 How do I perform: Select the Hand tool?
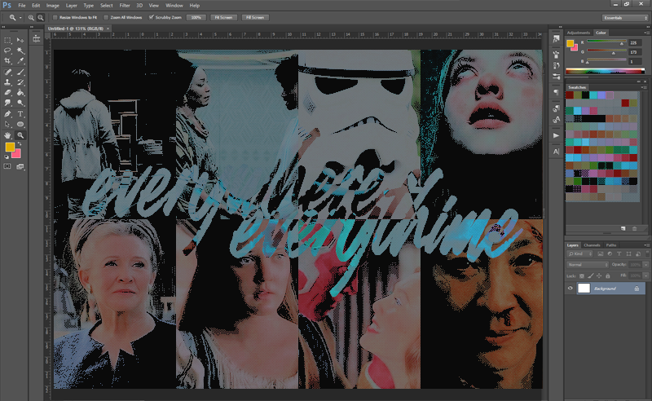[7, 135]
